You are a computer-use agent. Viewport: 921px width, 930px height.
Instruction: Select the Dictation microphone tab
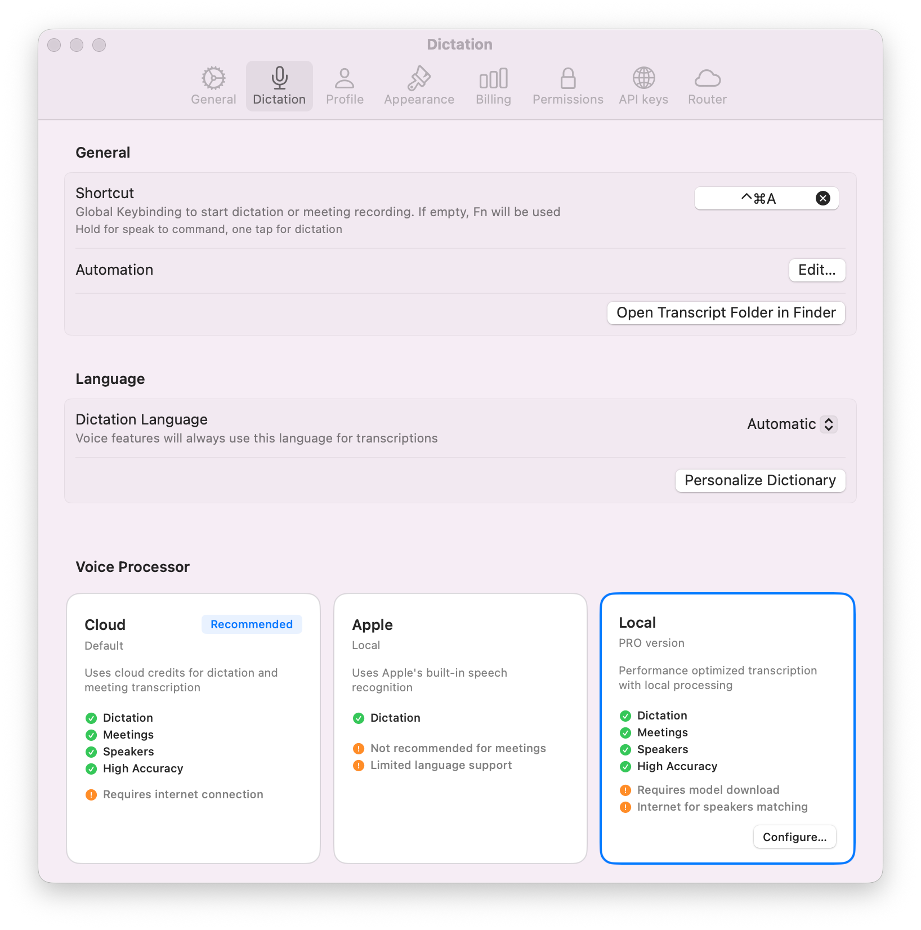pyautogui.click(x=279, y=86)
